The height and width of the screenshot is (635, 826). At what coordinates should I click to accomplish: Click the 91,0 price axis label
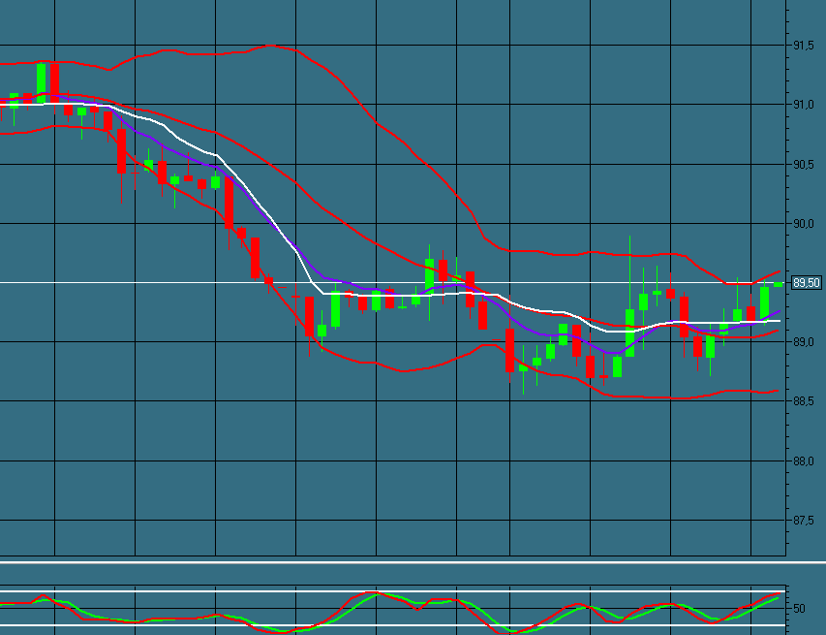pyautogui.click(x=804, y=105)
